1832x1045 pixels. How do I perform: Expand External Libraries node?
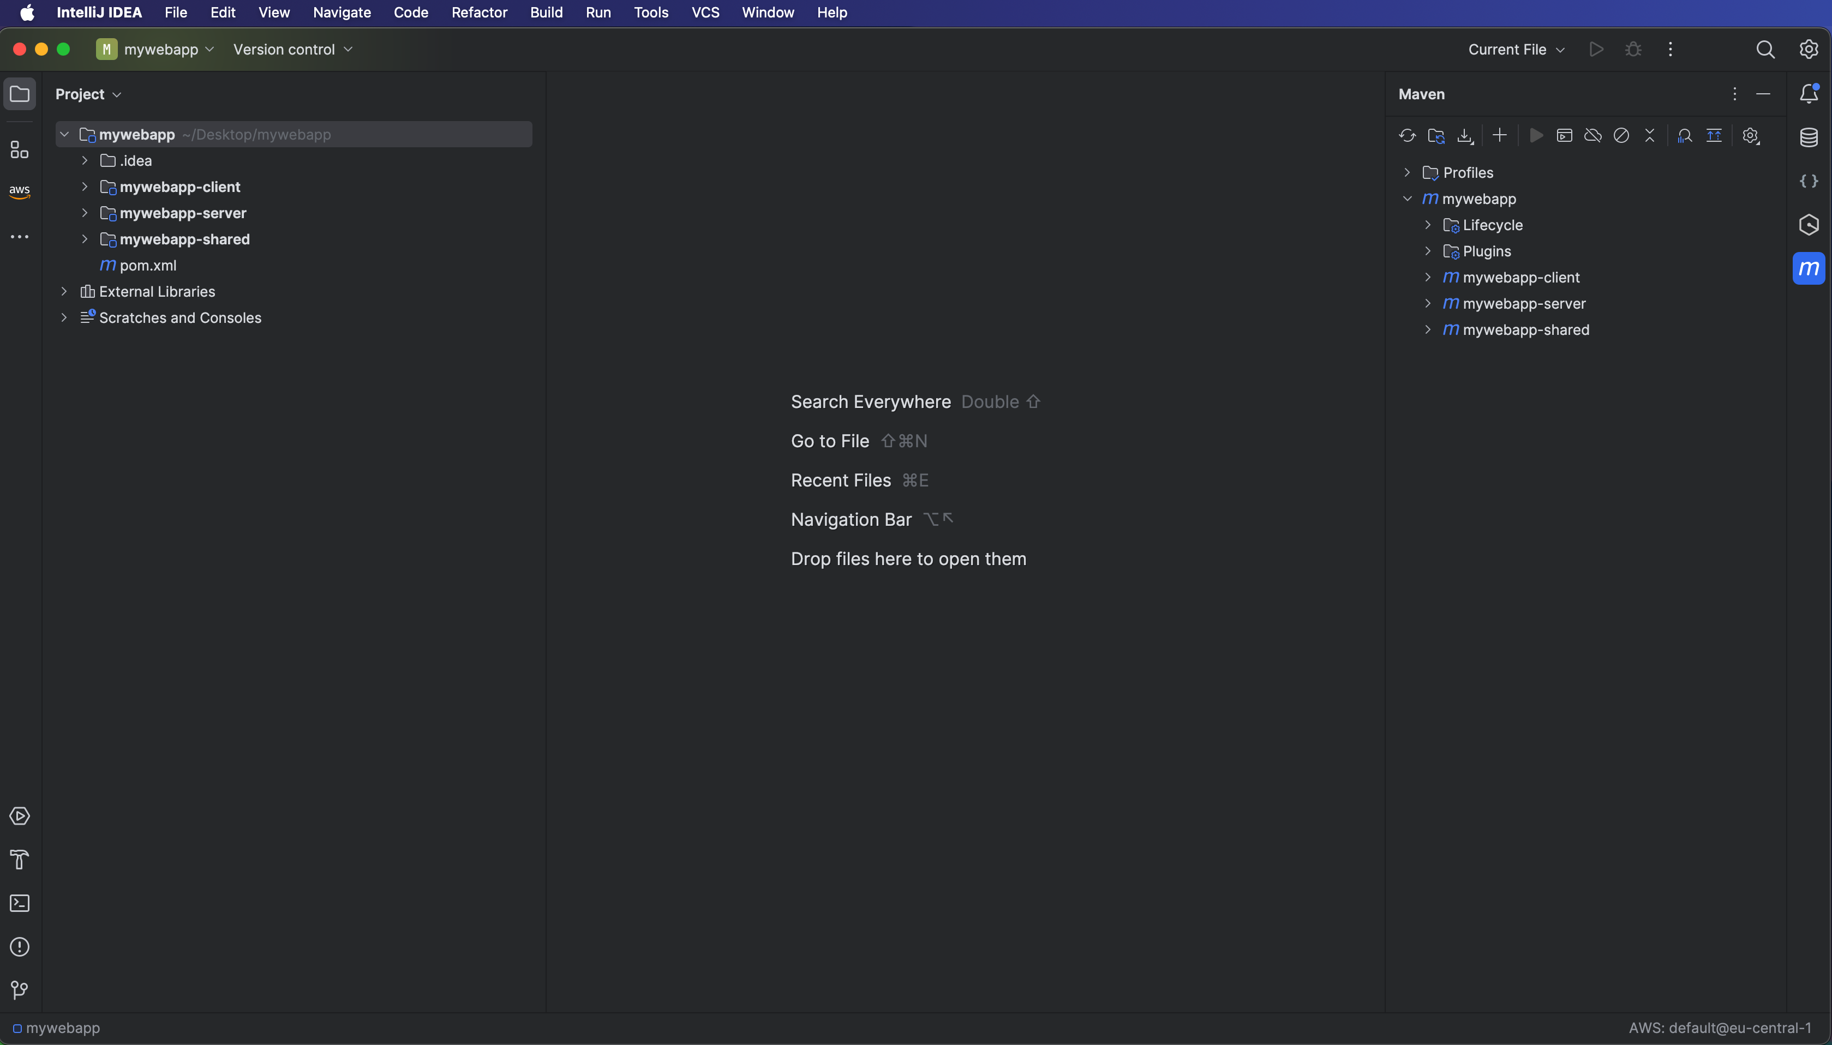[x=64, y=291]
